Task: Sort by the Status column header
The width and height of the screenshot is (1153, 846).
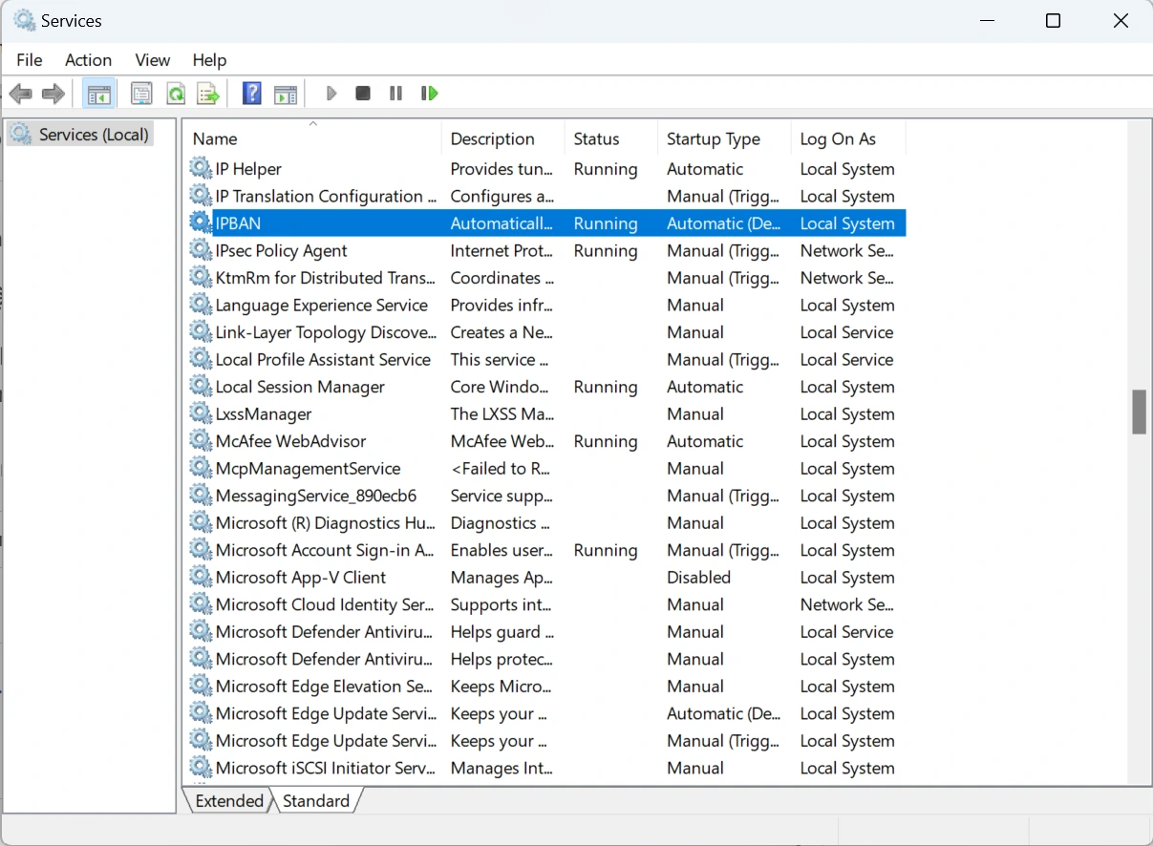Action: pyautogui.click(x=611, y=138)
